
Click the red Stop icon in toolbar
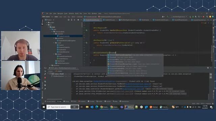click(x=204, y=17)
